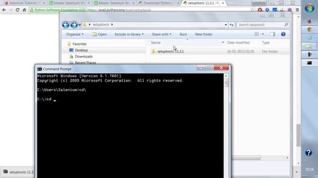
Task: Click the taskbar help question icon
Action: (309, 153)
